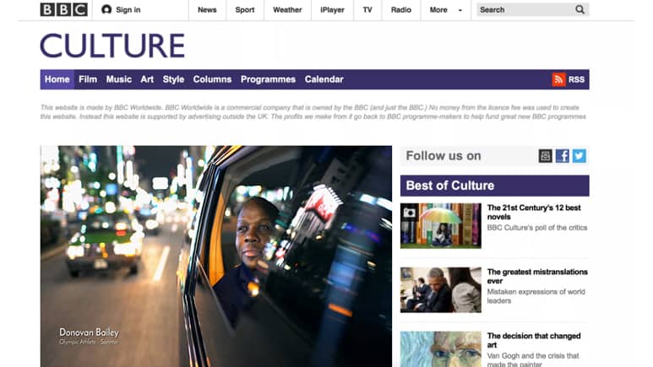Click the RSS text link
Screen dimensions: 653x367
pos(576,79)
